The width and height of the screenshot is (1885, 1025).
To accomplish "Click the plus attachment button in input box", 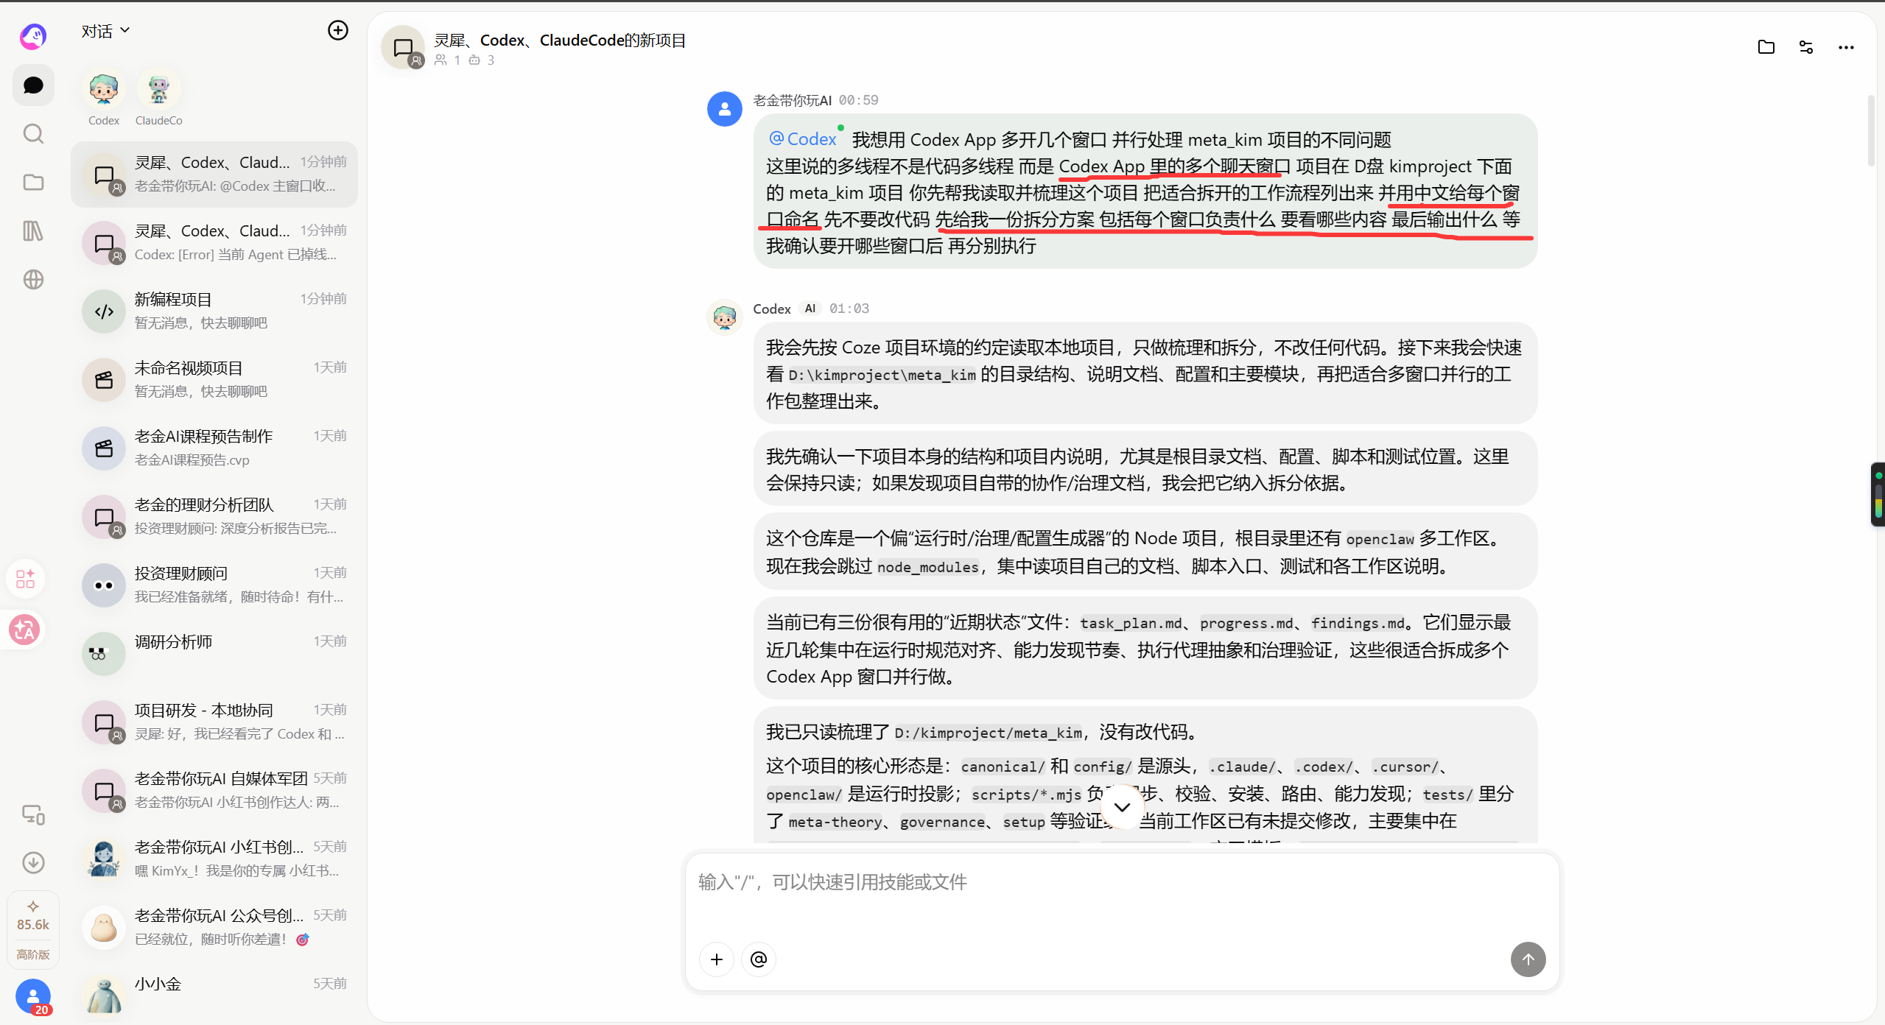I will [x=717, y=959].
